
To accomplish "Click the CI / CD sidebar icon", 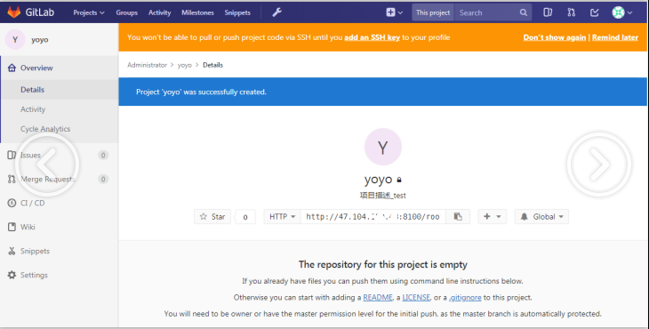I will click(x=12, y=203).
